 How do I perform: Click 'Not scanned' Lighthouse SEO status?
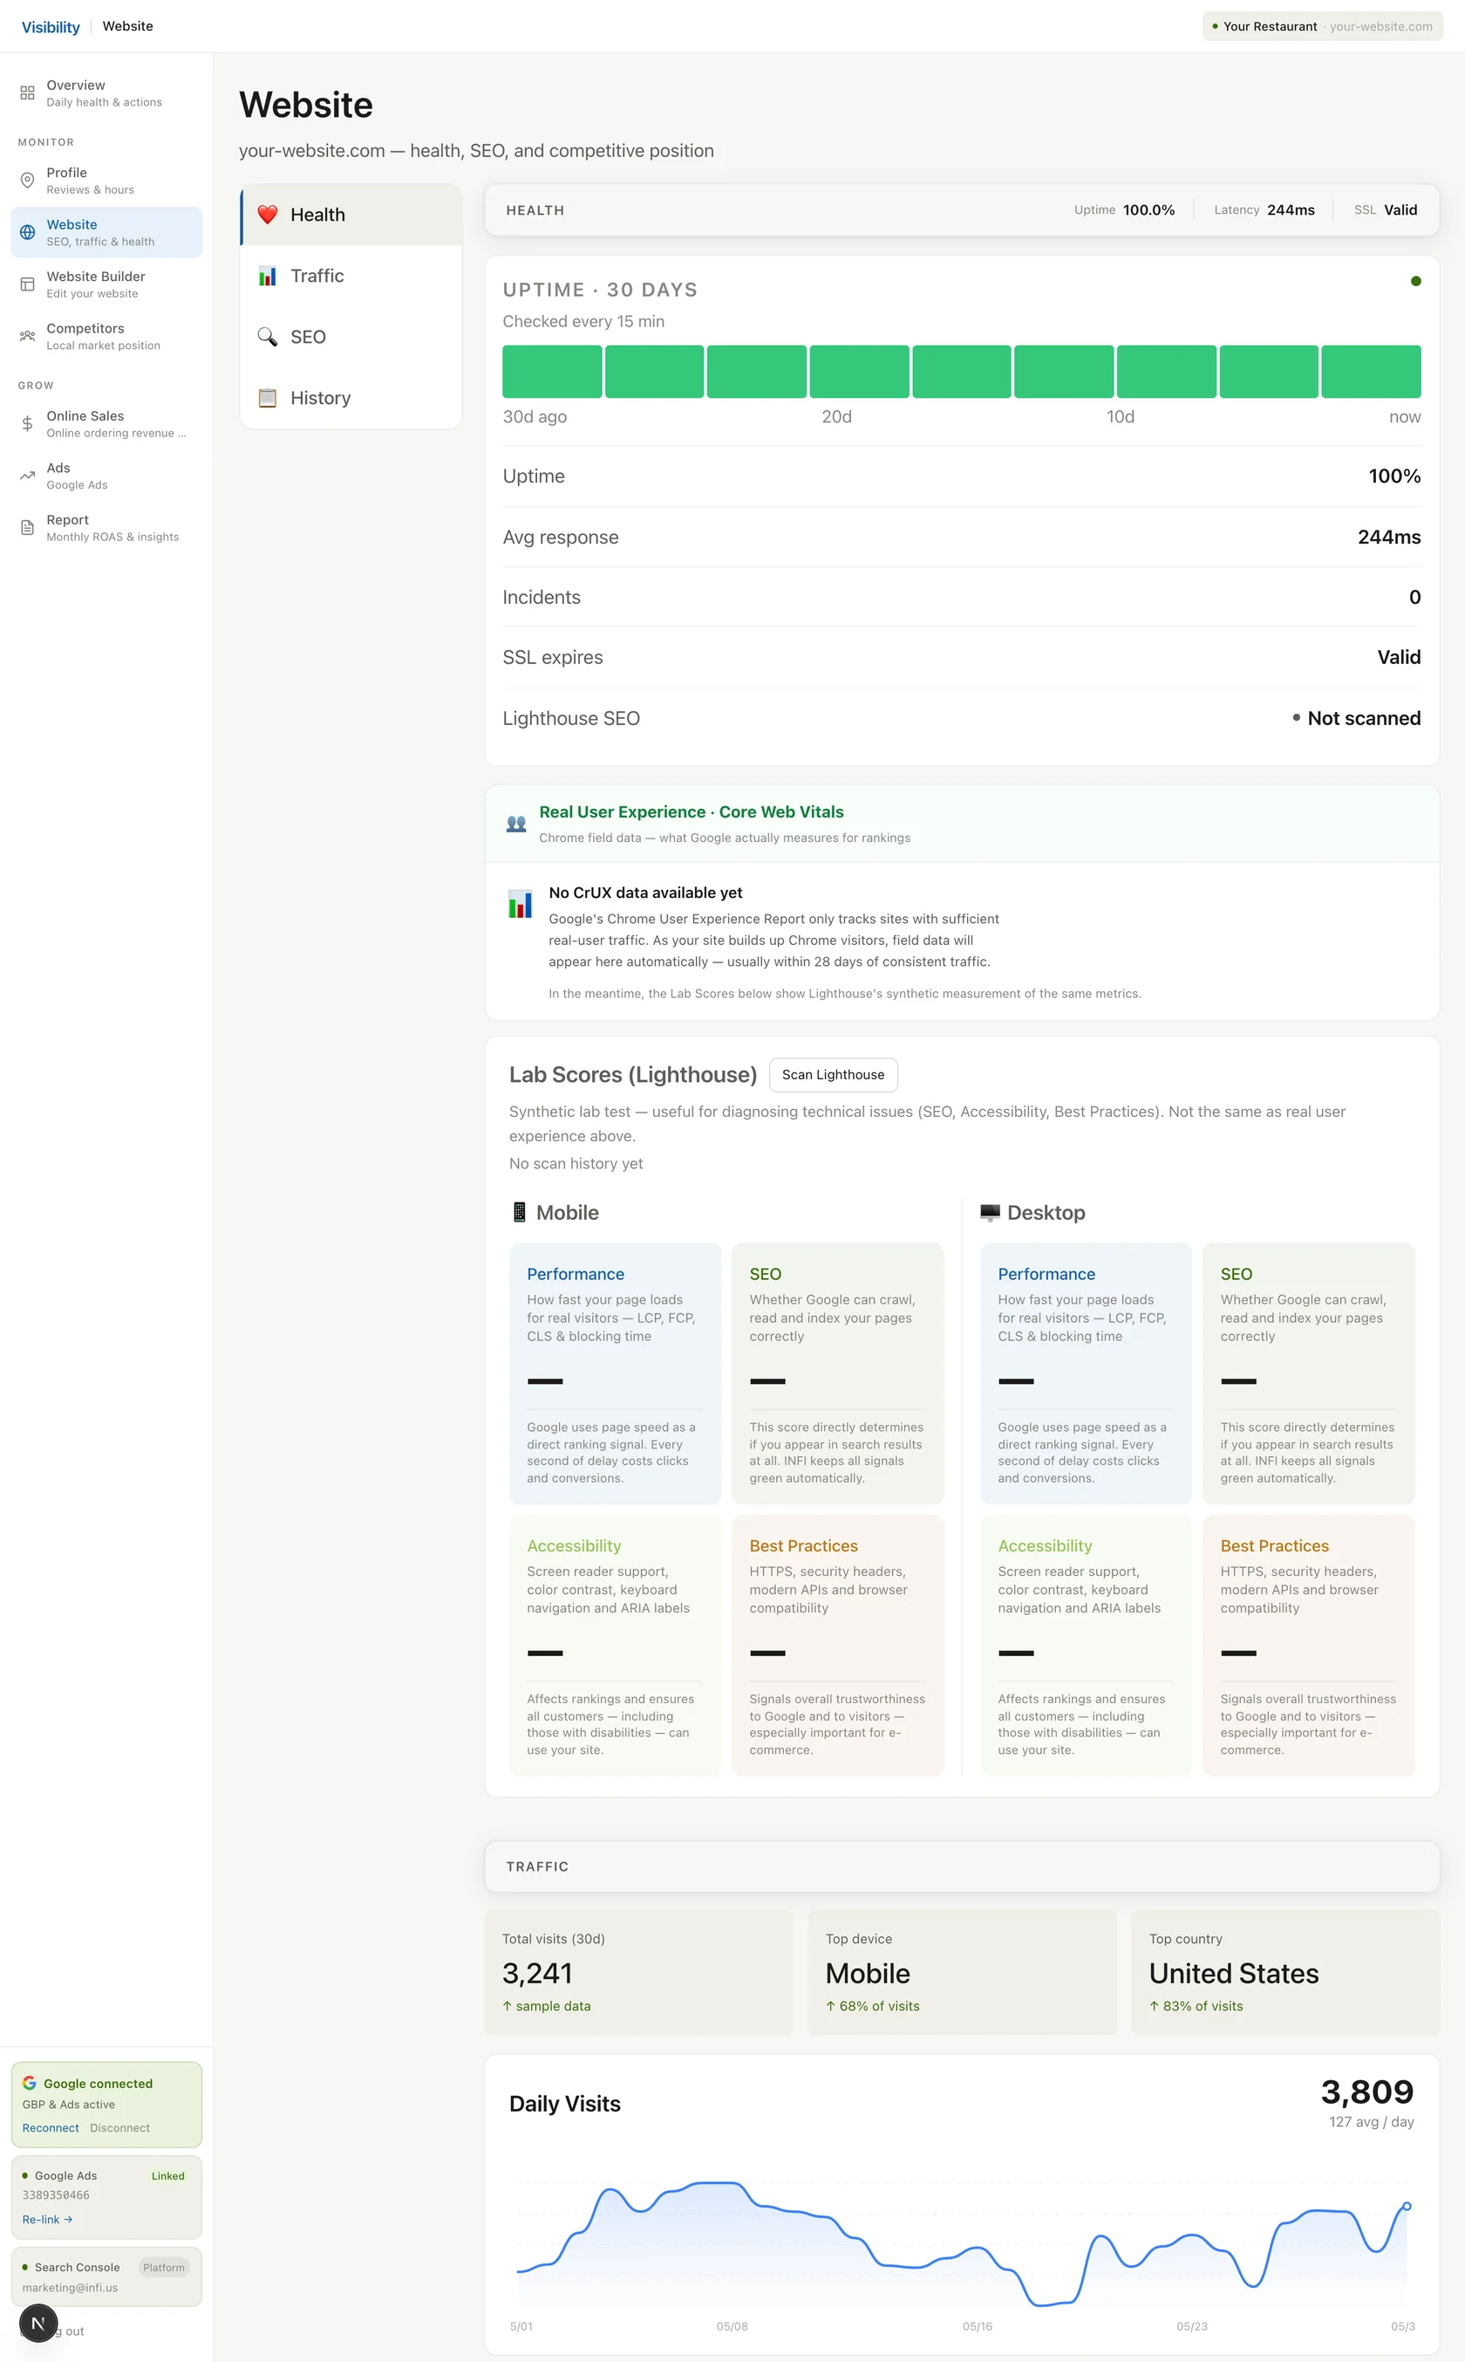pyautogui.click(x=1357, y=718)
